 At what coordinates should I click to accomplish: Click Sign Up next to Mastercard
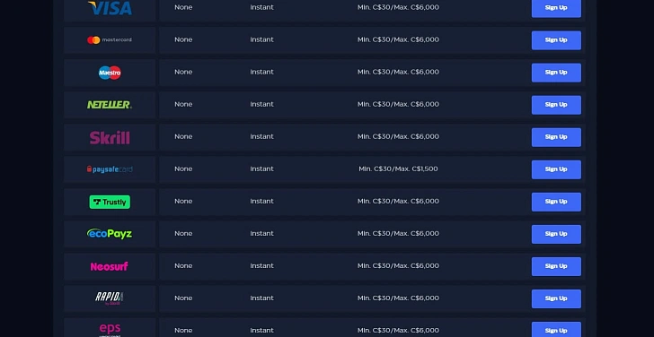tap(556, 40)
